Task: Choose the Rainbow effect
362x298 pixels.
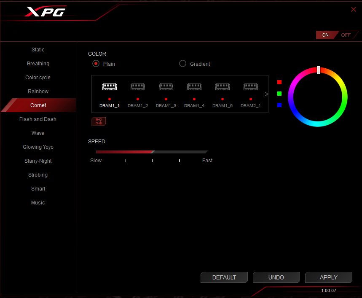Action: point(38,91)
